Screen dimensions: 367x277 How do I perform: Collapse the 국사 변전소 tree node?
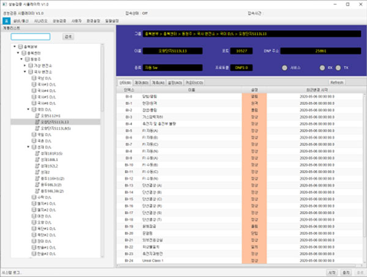coord(25,71)
